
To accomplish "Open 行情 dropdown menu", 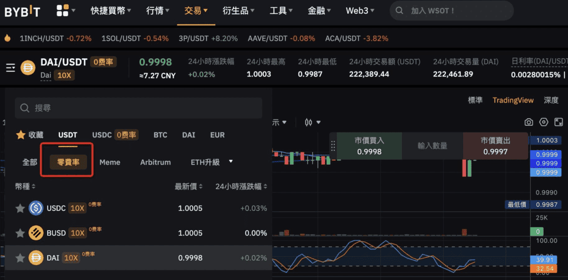I will point(158,11).
